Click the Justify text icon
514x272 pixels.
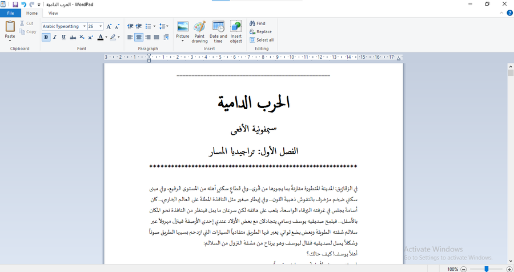coord(156,37)
